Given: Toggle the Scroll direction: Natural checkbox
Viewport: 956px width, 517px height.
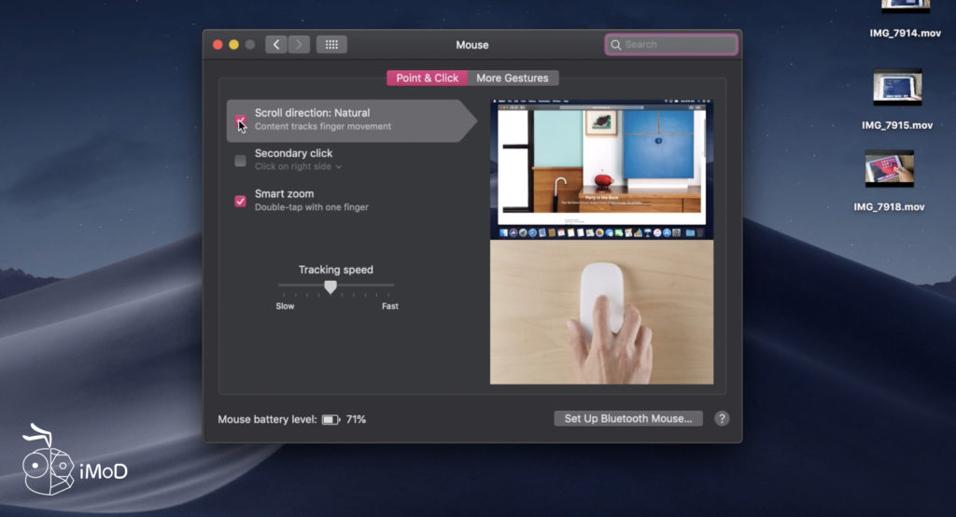Looking at the screenshot, I should (240, 120).
